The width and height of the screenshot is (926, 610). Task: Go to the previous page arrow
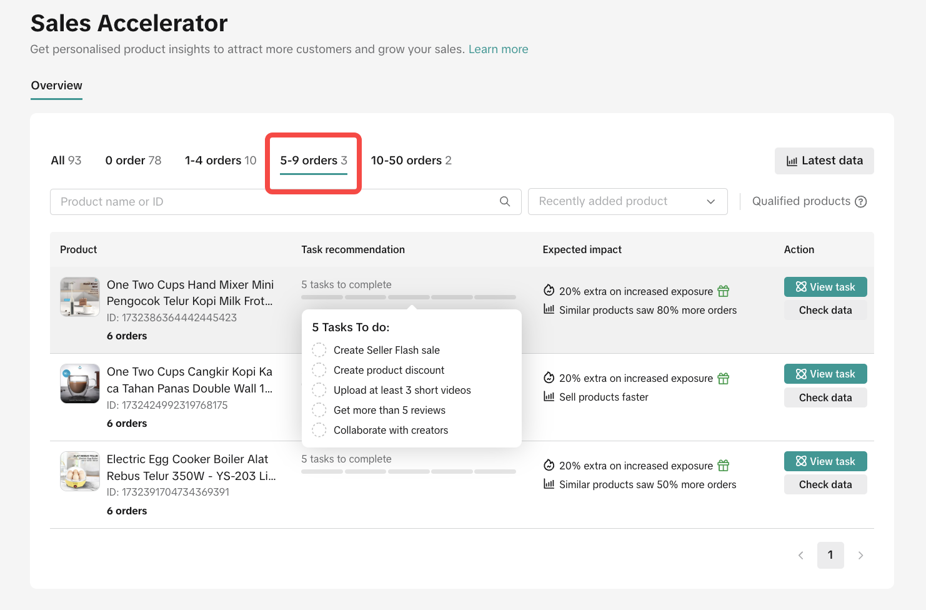pyautogui.click(x=800, y=555)
